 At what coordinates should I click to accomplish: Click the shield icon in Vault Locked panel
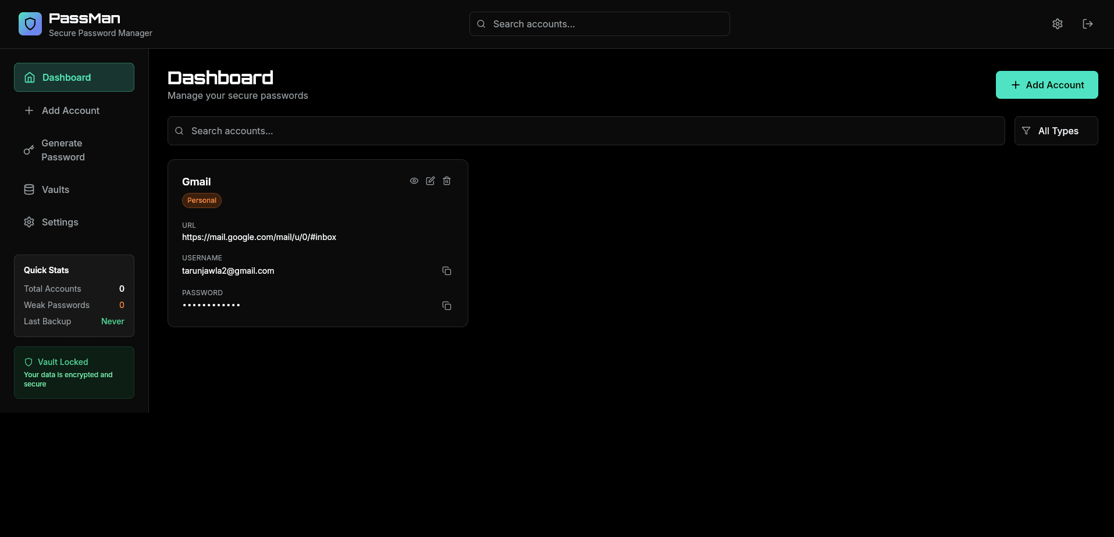tap(29, 361)
